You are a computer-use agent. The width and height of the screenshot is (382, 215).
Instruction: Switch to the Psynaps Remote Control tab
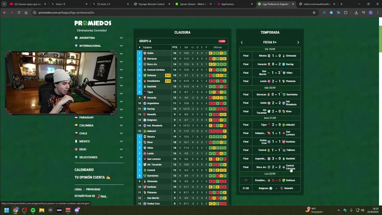pyautogui.click(x=152, y=4)
